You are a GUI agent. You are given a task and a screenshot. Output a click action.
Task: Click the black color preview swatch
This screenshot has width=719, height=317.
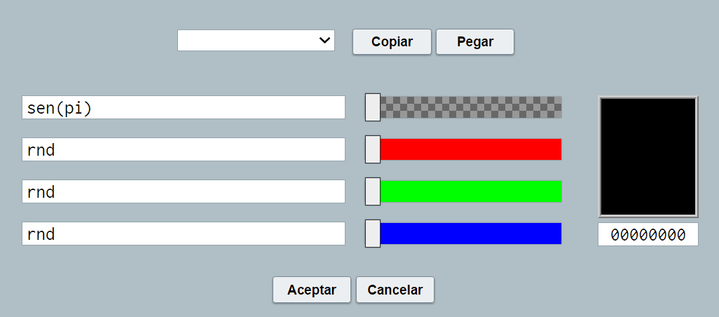pos(648,156)
